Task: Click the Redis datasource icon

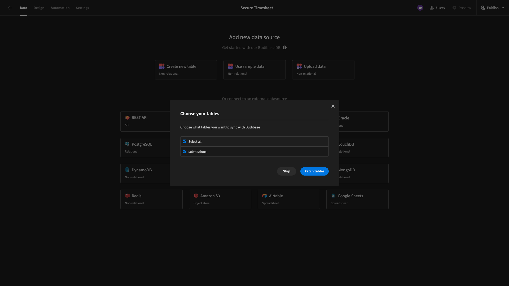Action: click(x=127, y=196)
